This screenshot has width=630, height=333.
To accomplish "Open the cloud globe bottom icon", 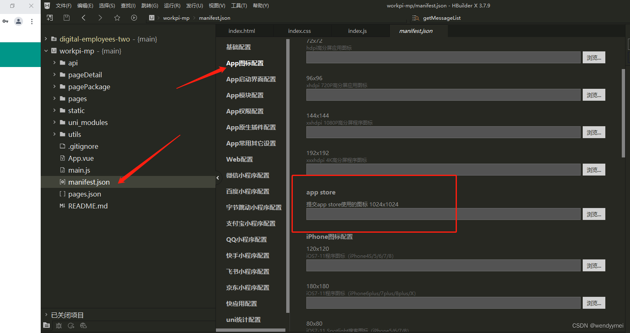I will [83, 326].
